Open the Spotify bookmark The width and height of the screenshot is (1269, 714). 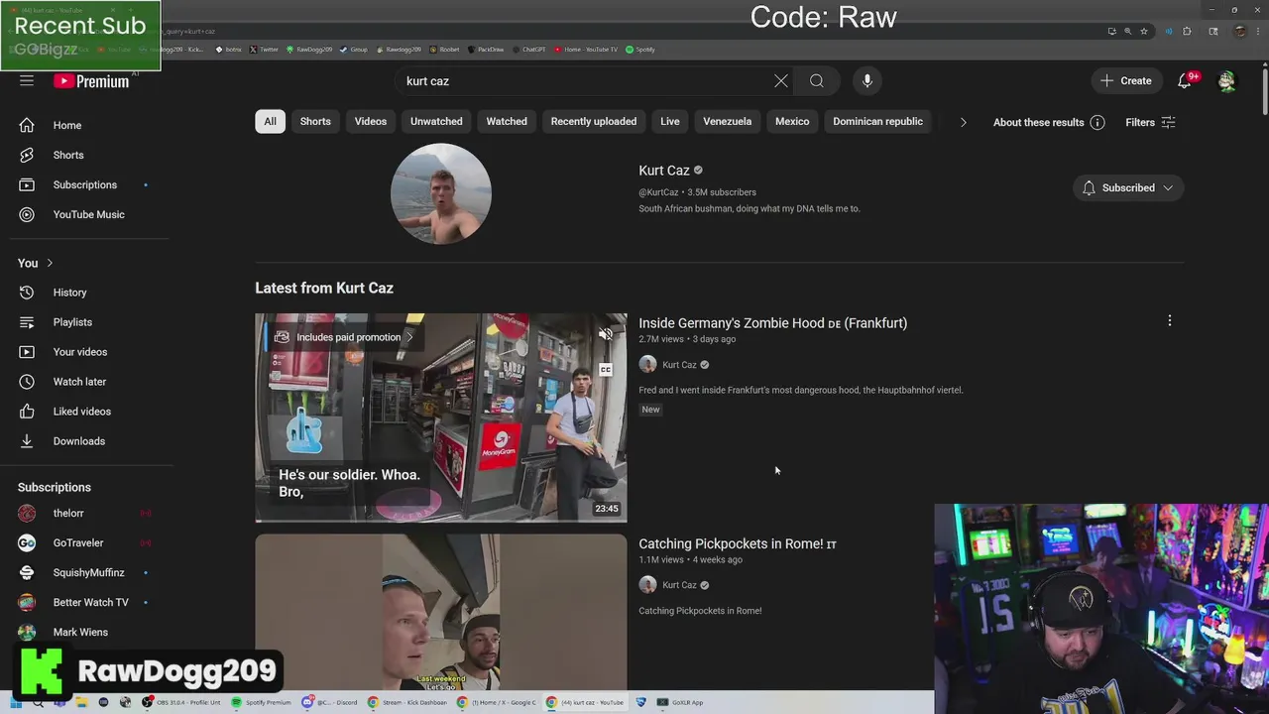pos(640,49)
